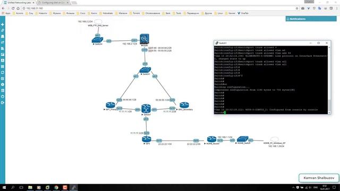Click the ring-shaped sidebar icon above Logout
This screenshot has height=191, width=340.
pyautogui.click(x=3, y=97)
